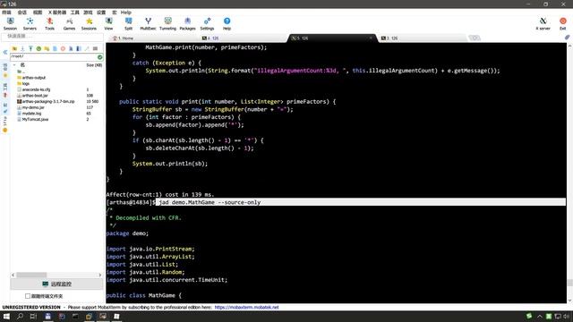Open the 工具 menu
The height and width of the screenshot is (322, 573).
(x=74, y=13)
